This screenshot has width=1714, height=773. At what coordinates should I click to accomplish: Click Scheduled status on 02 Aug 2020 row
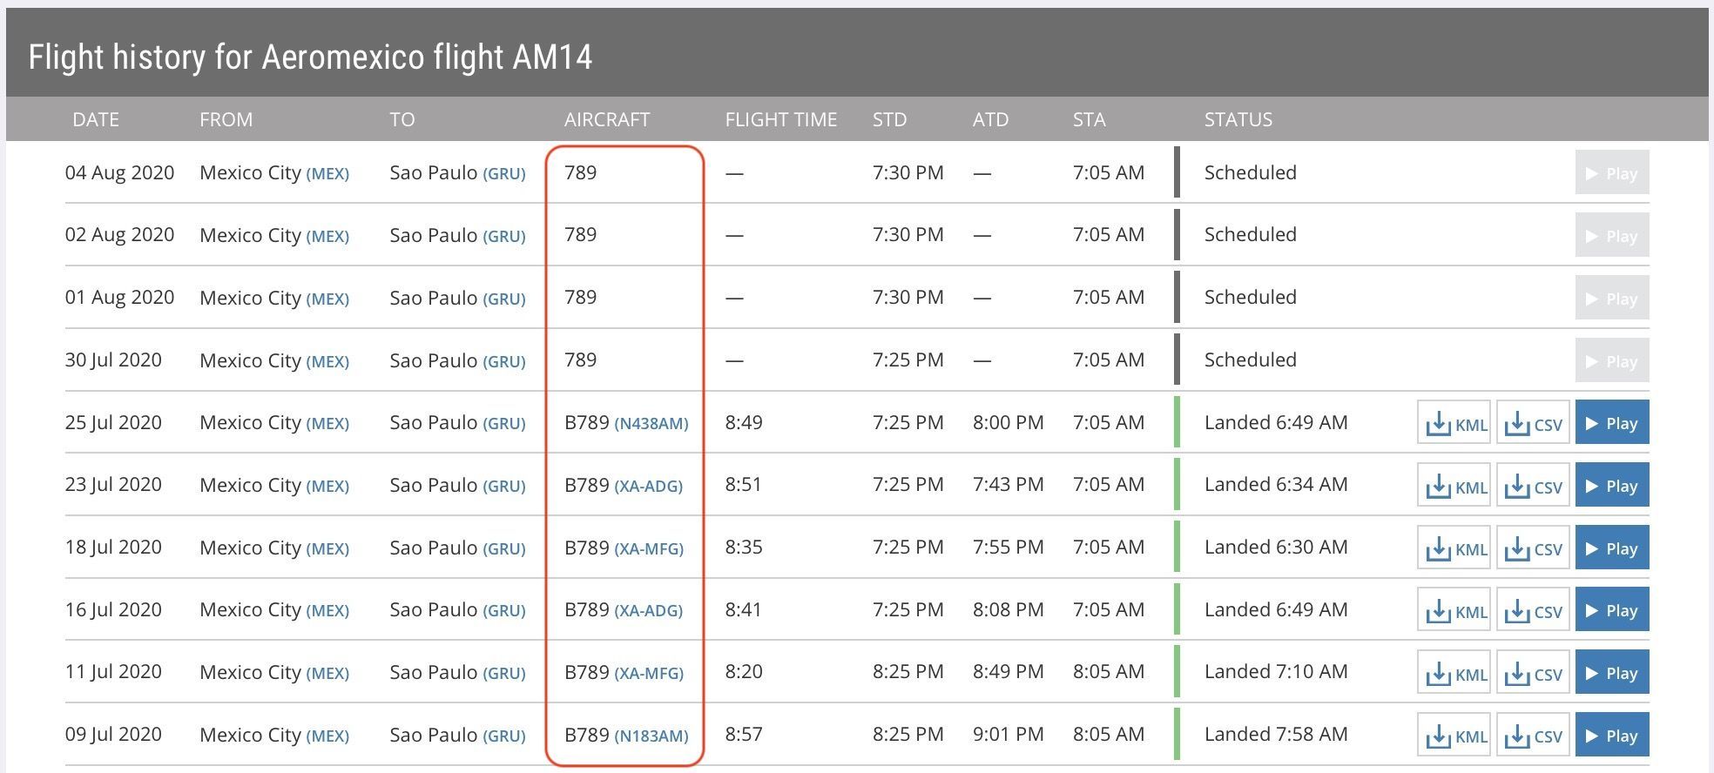(x=1251, y=234)
